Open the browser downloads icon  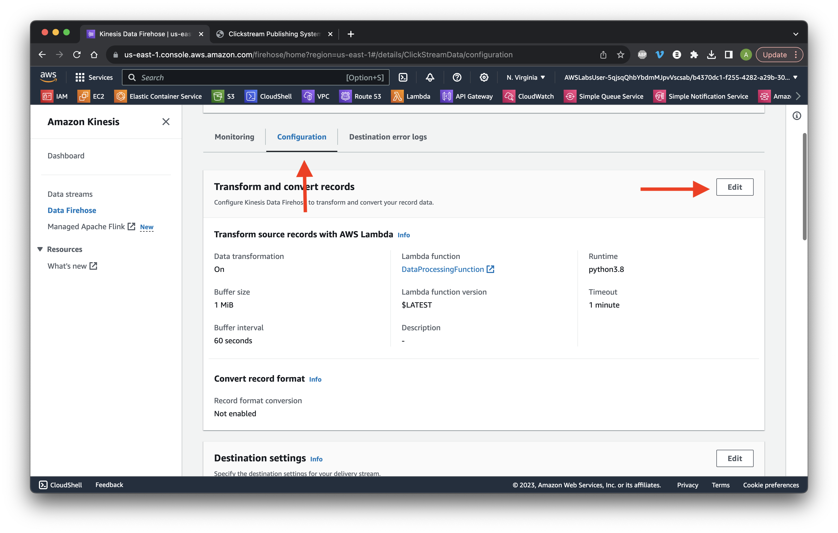pyautogui.click(x=711, y=55)
